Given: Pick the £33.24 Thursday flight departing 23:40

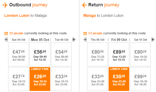Looking at the screenshot, I should (97, 79).
